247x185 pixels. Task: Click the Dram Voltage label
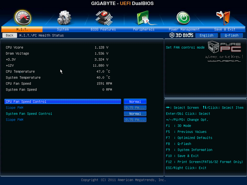click(x=17, y=53)
